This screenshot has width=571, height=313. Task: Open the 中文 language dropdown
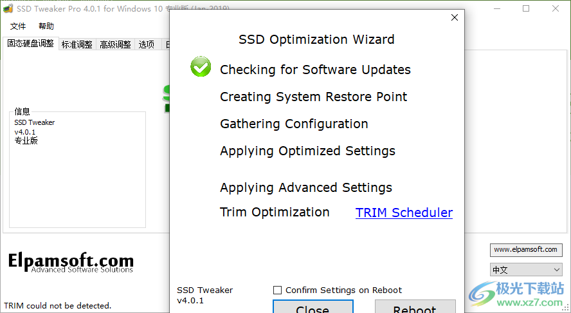(526, 270)
